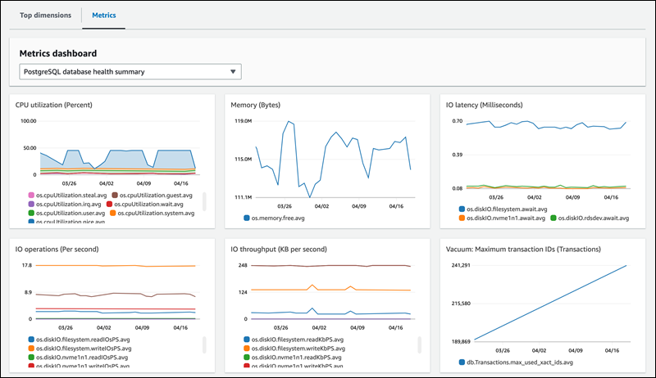Select the Metrics tab
The image size is (656, 378).
103,16
